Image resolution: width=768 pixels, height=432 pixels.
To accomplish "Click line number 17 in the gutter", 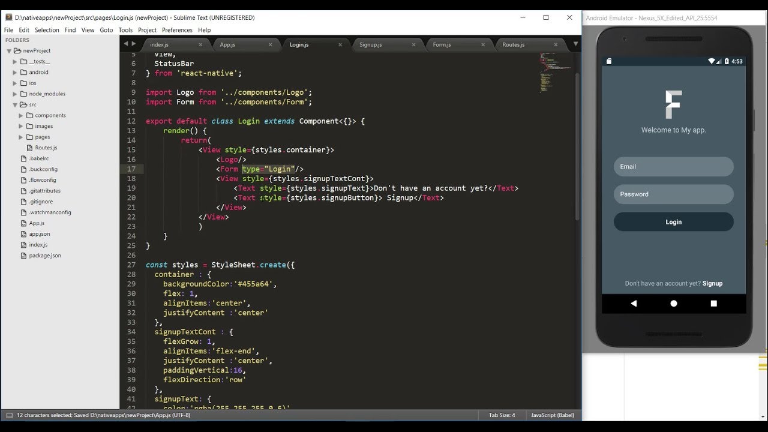I will 131,169.
